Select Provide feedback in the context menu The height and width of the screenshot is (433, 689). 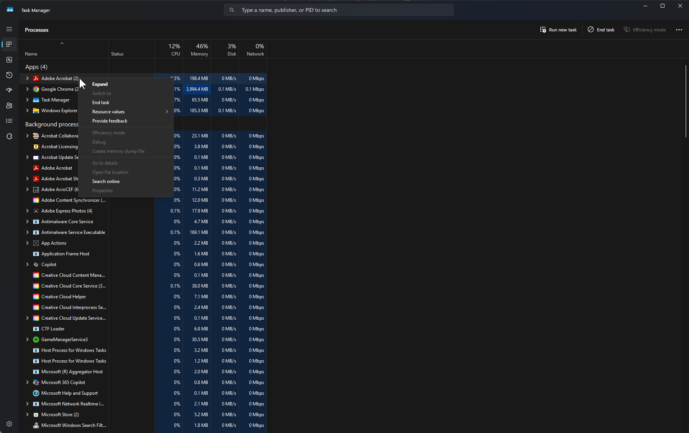(x=126, y=121)
